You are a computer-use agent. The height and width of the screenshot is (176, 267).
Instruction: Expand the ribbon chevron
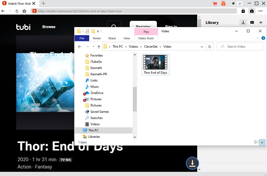click(257, 38)
